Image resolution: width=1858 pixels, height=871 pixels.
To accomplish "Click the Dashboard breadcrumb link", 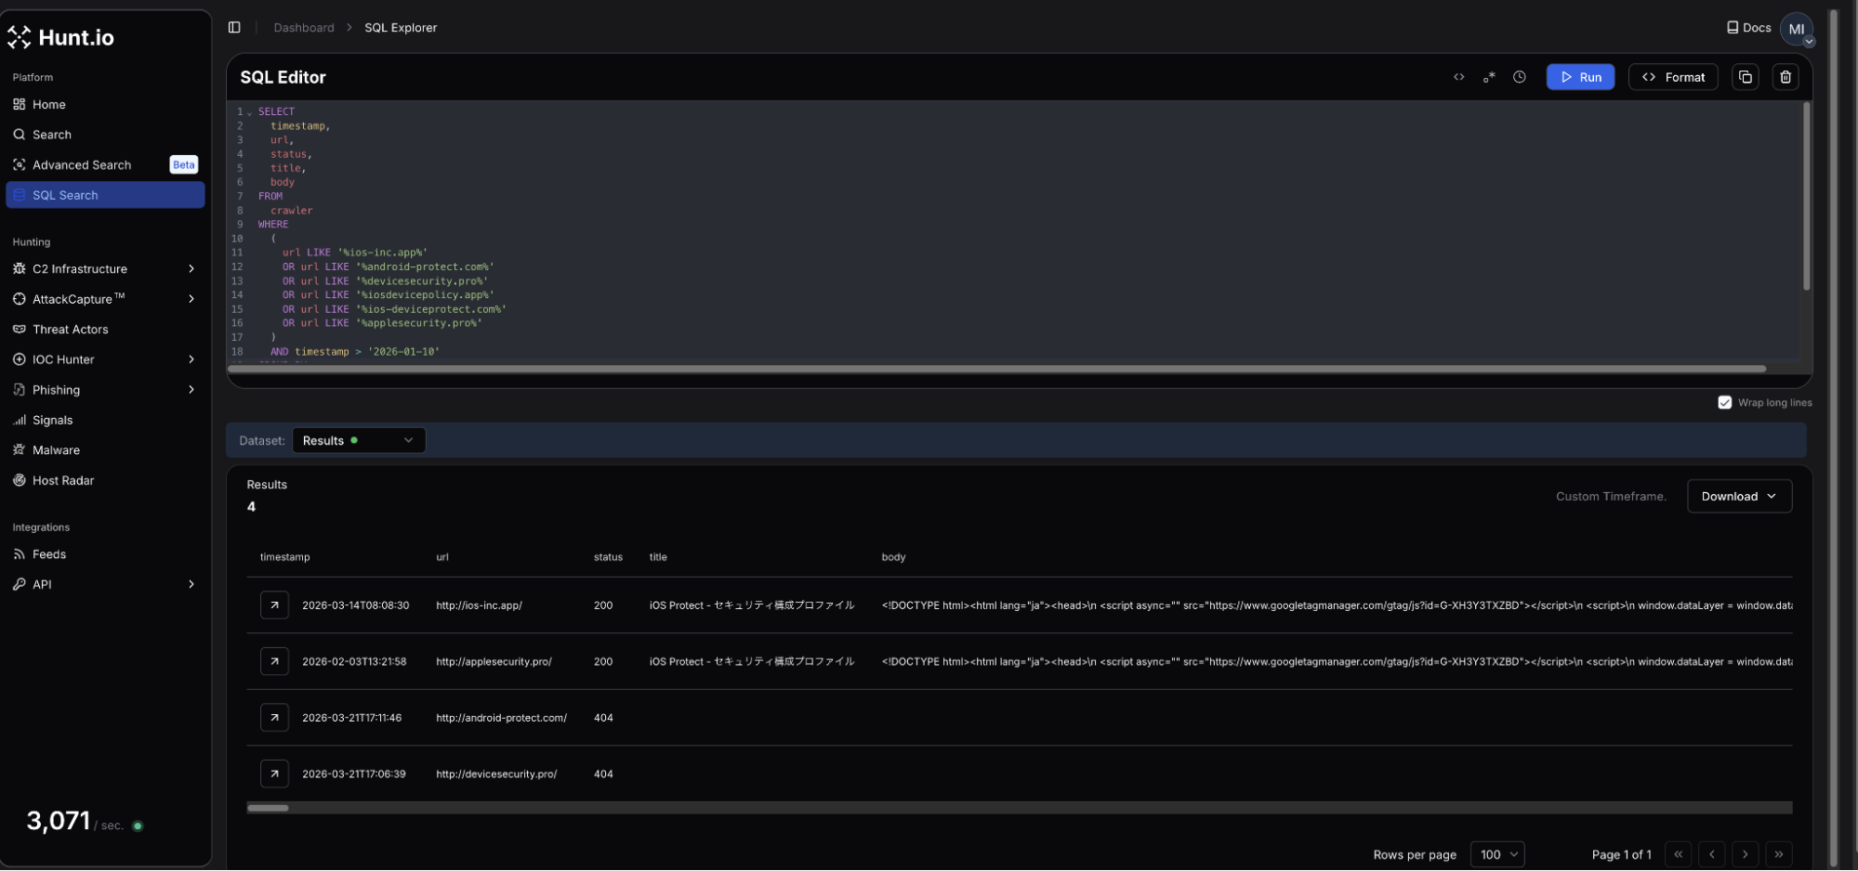I will 304,28.
